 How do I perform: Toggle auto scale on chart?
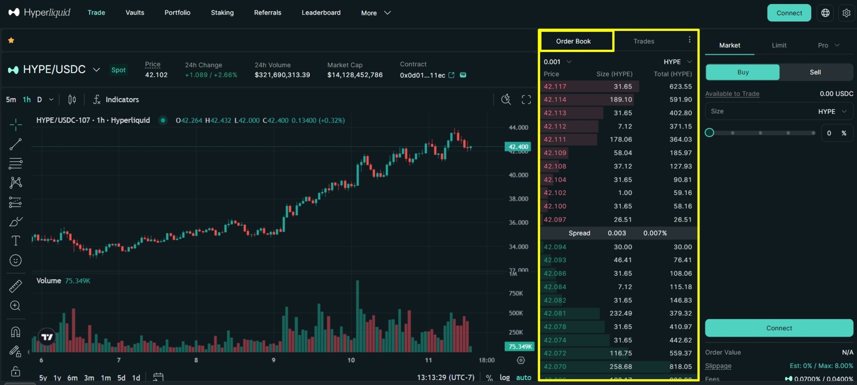point(523,377)
